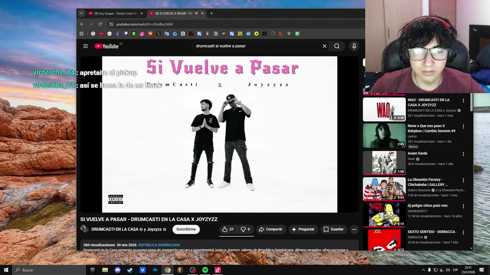The image size is (490, 275).
Task: Open the SoundCloud bookmark
Action: pyautogui.click(x=150, y=34)
